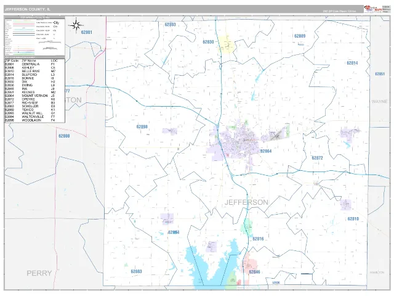Click the KEENES row in ZIP index
The image size is (394, 296).
pyautogui.click(x=34, y=92)
